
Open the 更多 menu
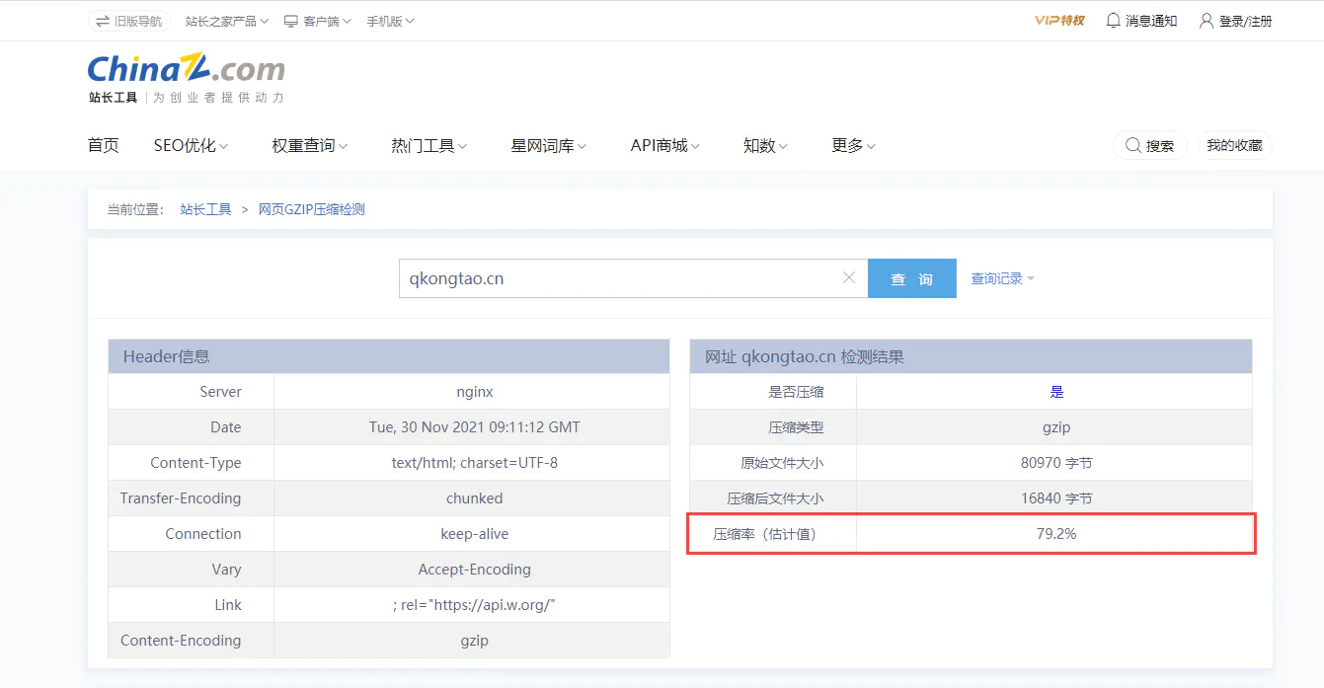coord(854,145)
